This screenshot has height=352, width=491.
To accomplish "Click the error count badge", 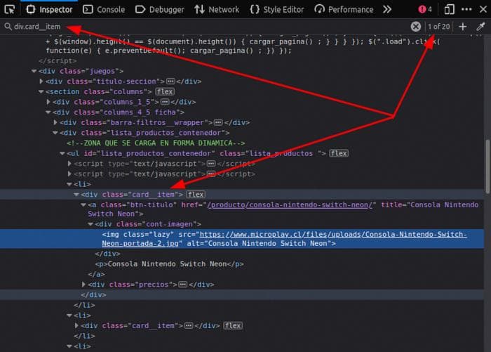I will click(425, 9).
